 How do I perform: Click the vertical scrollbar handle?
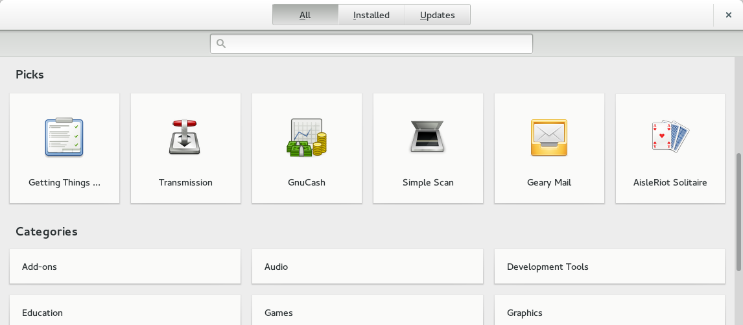pyautogui.click(x=738, y=212)
